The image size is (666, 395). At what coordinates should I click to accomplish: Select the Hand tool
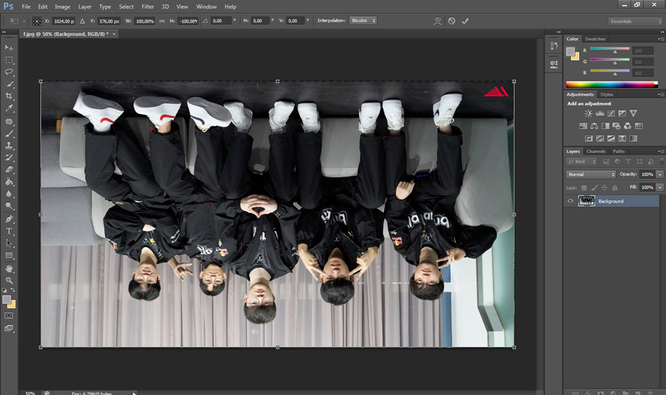click(x=9, y=268)
